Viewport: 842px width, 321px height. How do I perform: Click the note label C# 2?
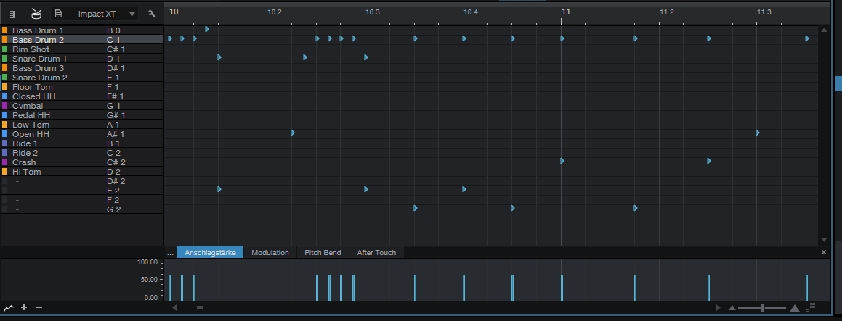(x=116, y=162)
